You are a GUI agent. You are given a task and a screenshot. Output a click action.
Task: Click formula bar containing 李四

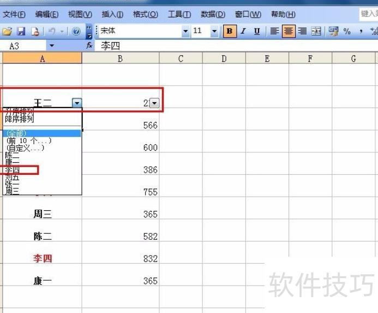(236, 45)
